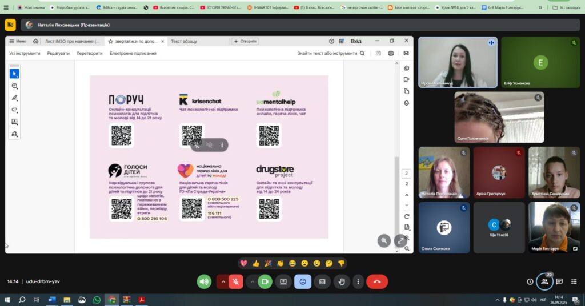Toggle the microphone mute button
This screenshot has height=306, width=585.
(x=235, y=281)
